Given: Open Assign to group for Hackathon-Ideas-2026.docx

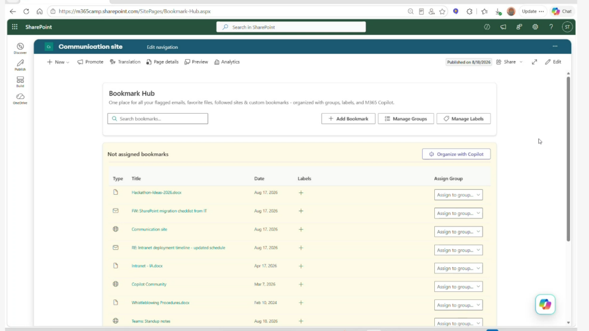Looking at the screenshot, I should point(458,195).
